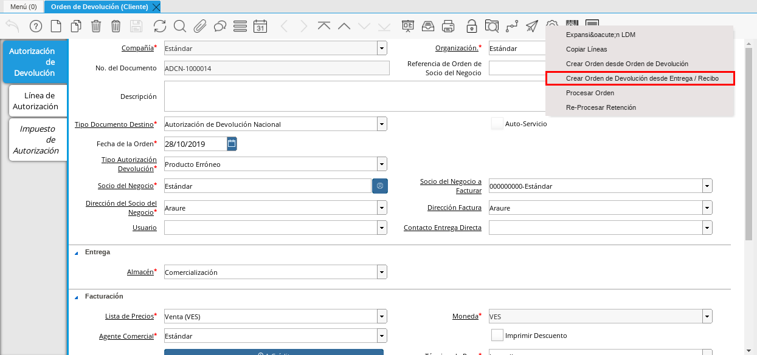Click the printer icon in toolbar
Image resolution: width=757 pixels, height=355 pixels.
448,26
